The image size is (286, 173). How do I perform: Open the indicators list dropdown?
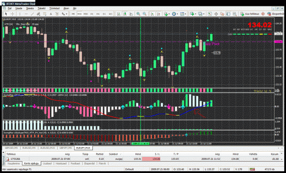167,14
